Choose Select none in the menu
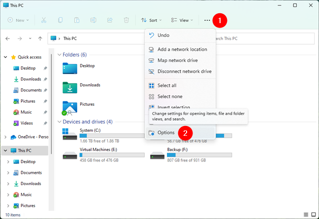Screen dimensions: 319x219 180,96
